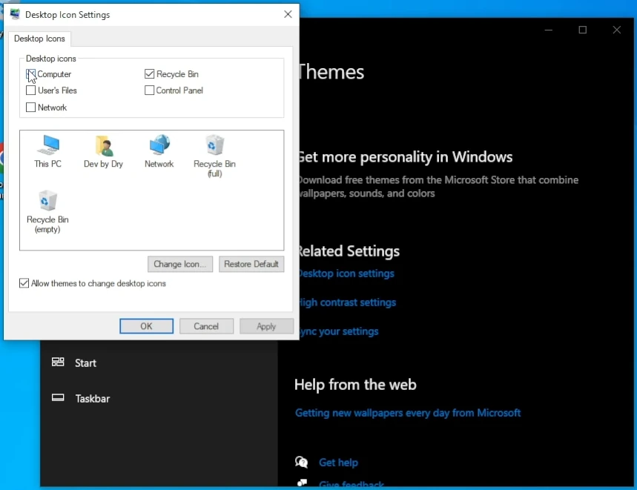Select the Network icon in preview list

pos(159,151)
